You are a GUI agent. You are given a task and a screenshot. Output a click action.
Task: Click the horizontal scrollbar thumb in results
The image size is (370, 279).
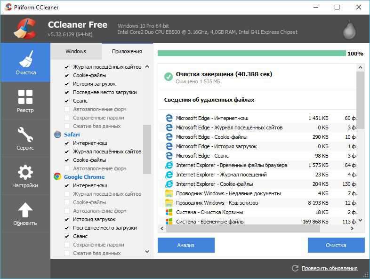243,228
